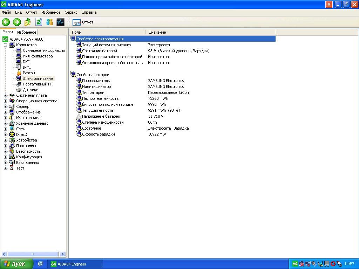Screen dimensions: 359x269
Task: Expand the Хранение данных node
Action: [x=6, y=123]
